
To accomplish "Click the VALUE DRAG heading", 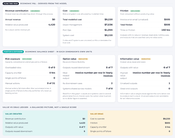I will (x=97, y=114).
